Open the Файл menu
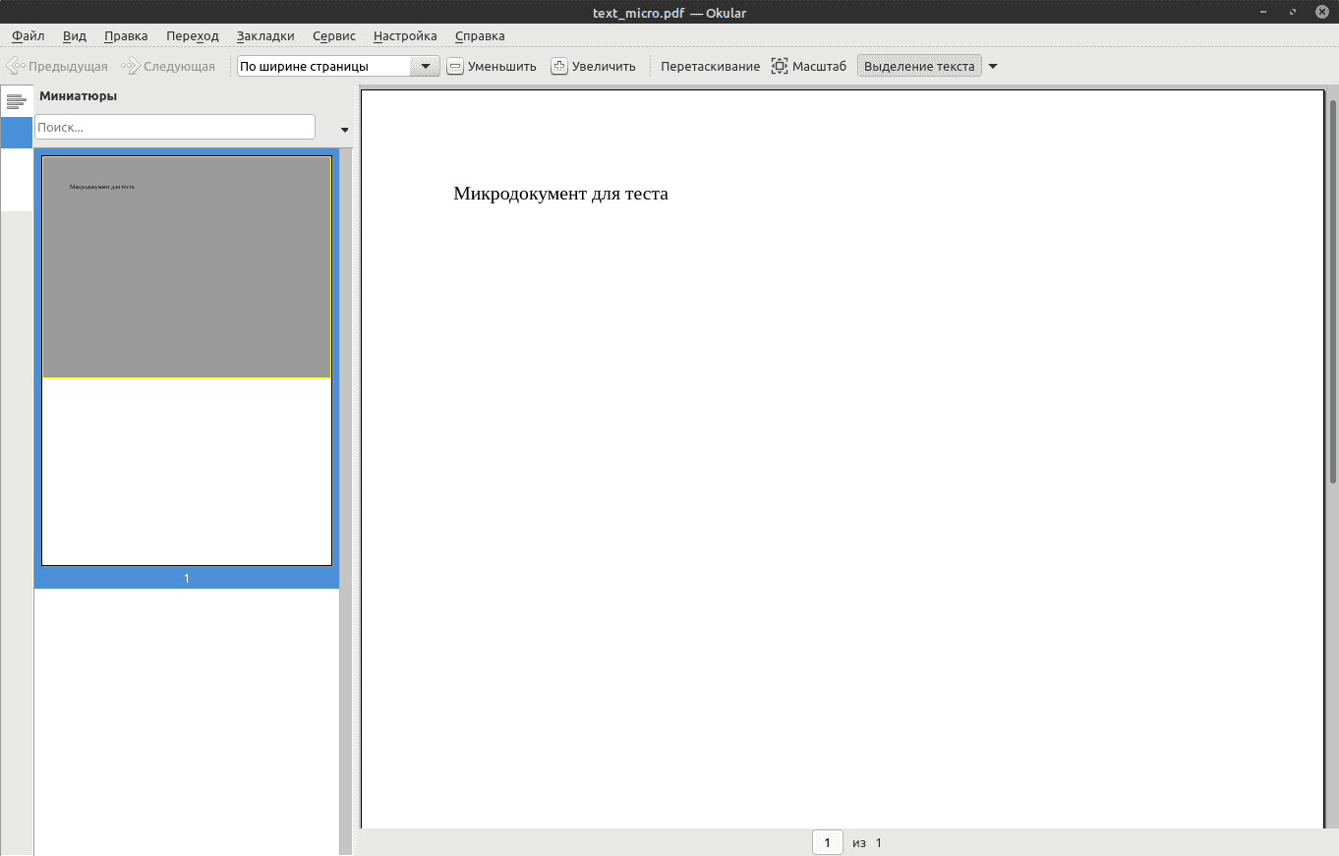The width and height of the screenshot is (1339, 856). pos(29,36)
